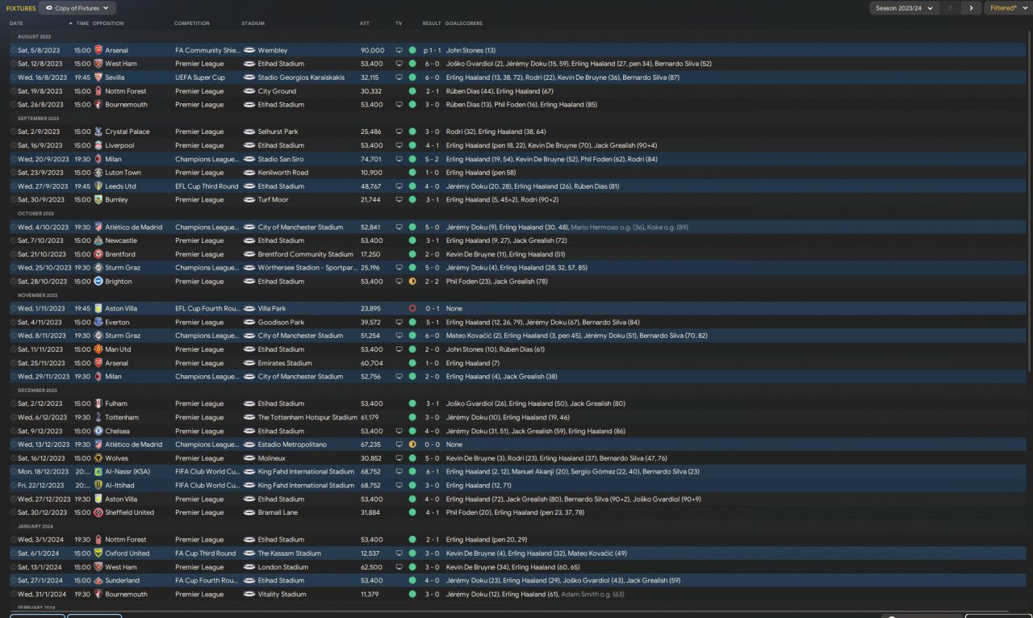
Task: Tick the row marker for Sat, 4/11/2023
Action: click(13, 322)
